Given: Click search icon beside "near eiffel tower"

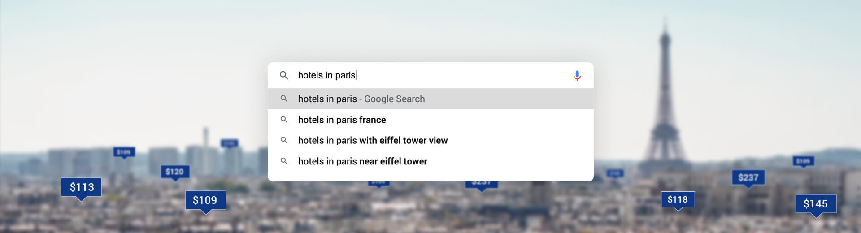Looking at the screenshot, I should [x=284, y=161].
